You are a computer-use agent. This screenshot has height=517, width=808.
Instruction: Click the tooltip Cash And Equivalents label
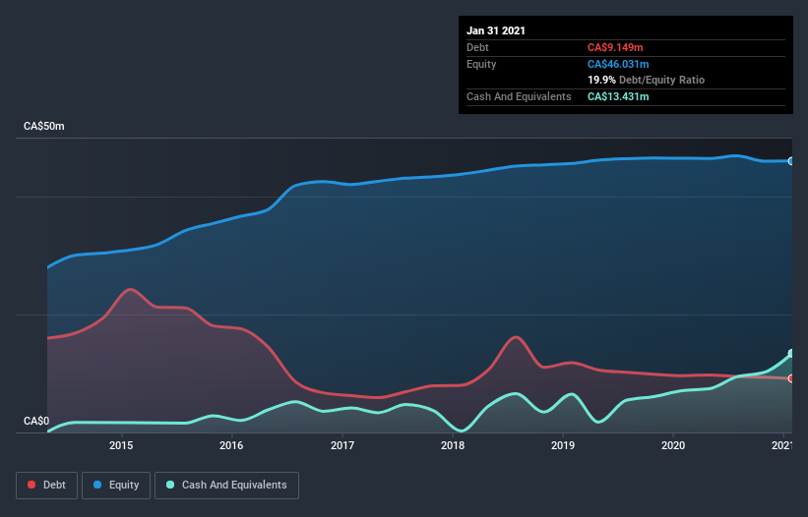[x=519, y=96]
